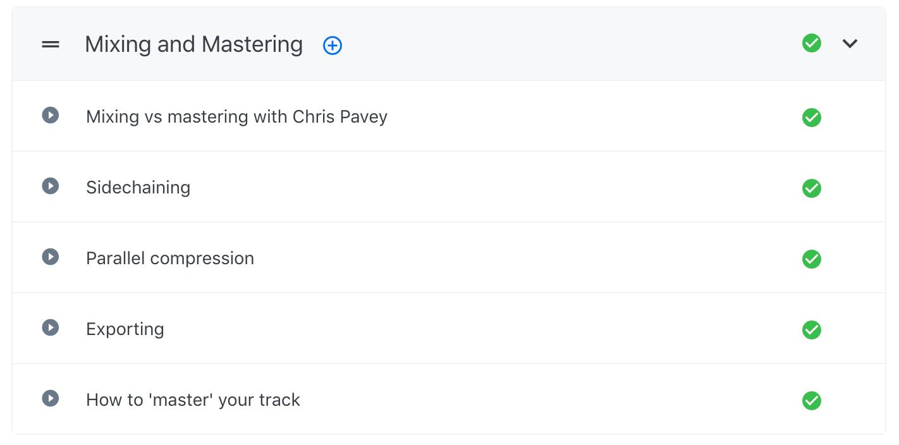This screenshot has height=445, width=899.
Task: Toggle completion check for Mixing vs mastering lesson
Action: coord(812,118)
